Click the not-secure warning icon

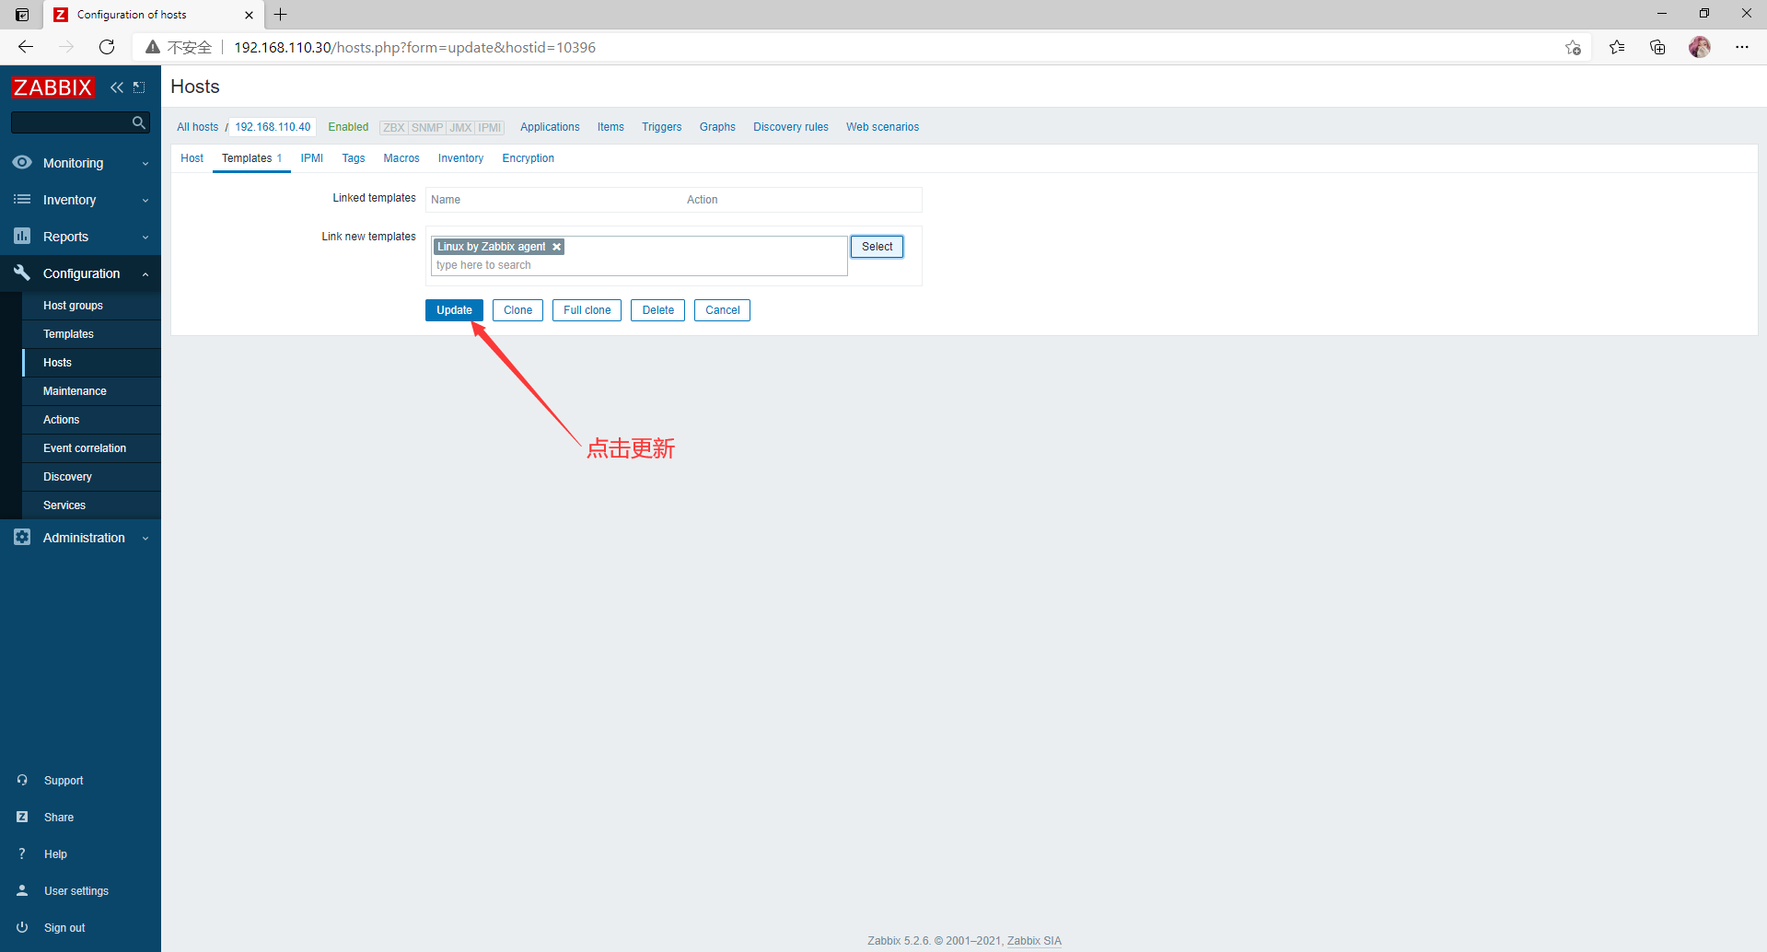[x=153, y=47]
